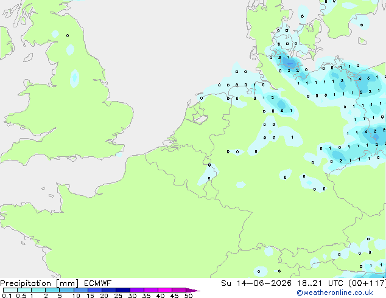Viewport: 386px width, 298px height.
Task: Click the 0.1–0.5 mm legend color swatch
Action: (x=10, y=290)
